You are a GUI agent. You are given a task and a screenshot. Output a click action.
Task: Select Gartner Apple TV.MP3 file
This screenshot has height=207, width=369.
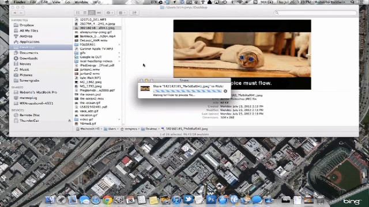click(96, 49)
